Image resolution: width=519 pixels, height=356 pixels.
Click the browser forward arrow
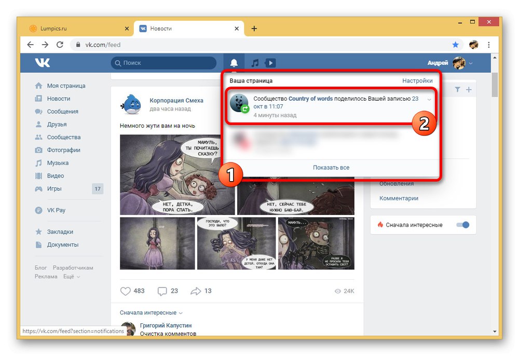point(45,45)
